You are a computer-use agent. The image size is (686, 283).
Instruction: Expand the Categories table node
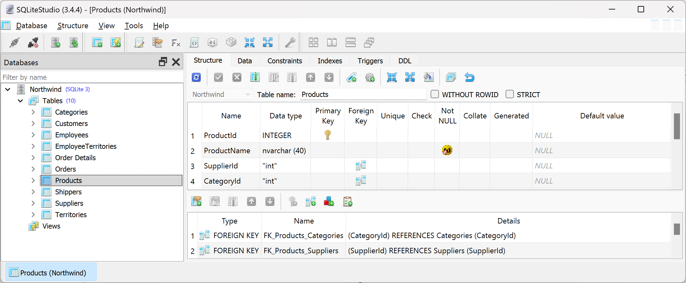[33, 112]
